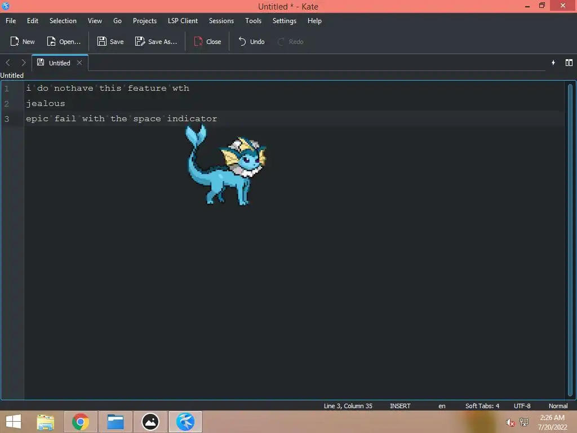Image resolution: width=577 pixels, height=433 pixels.
Task: Open the Windows Start button
Action: click(x=14, y=422)
